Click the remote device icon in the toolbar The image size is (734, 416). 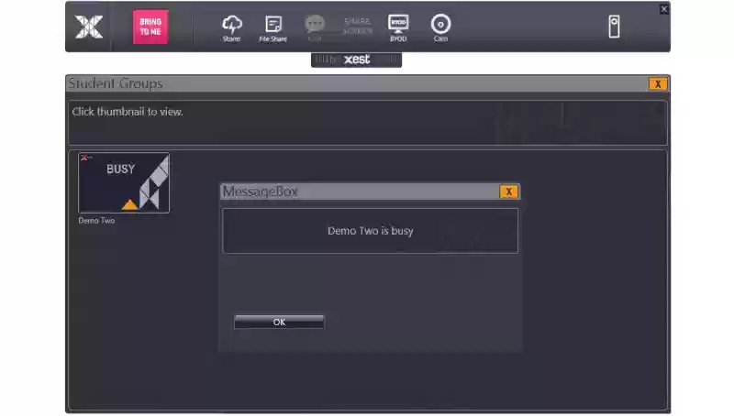click(x=614, y=27)
